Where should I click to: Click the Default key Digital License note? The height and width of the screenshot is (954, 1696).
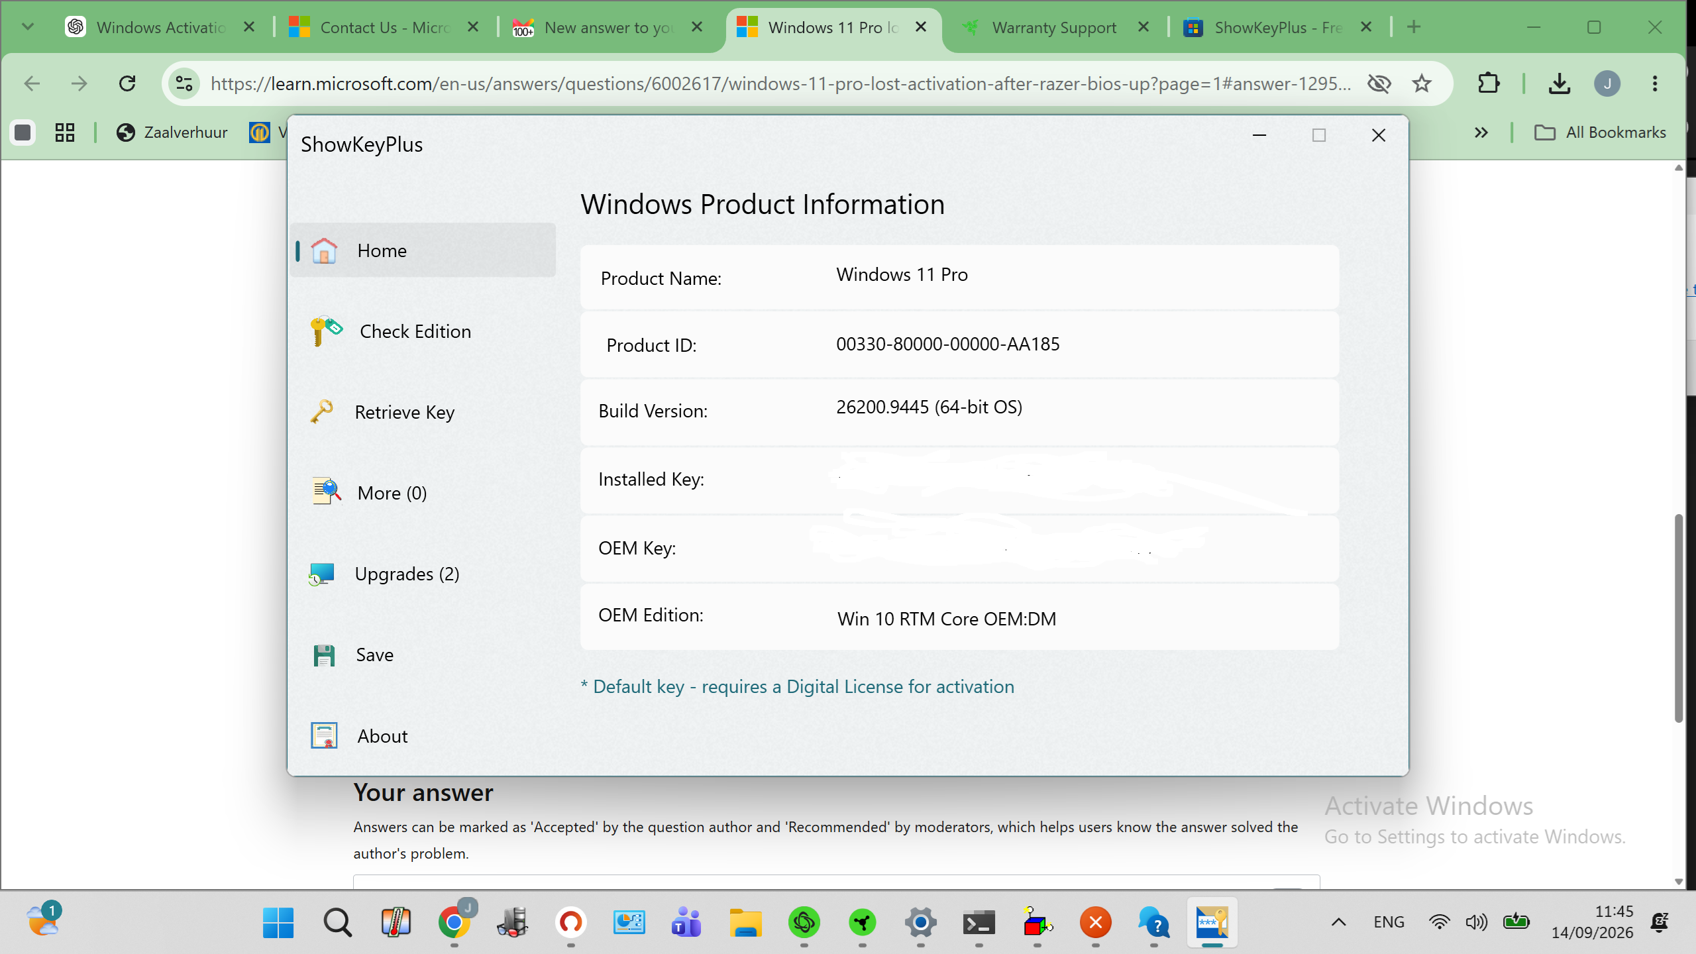point(797,686)
